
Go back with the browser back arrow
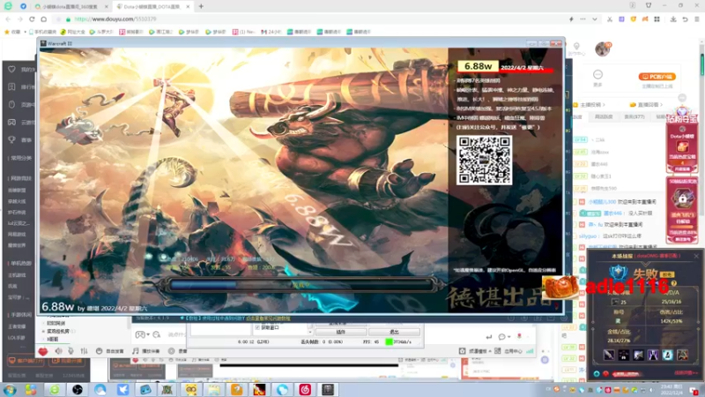pyautogui.click(x=8, y=19)
